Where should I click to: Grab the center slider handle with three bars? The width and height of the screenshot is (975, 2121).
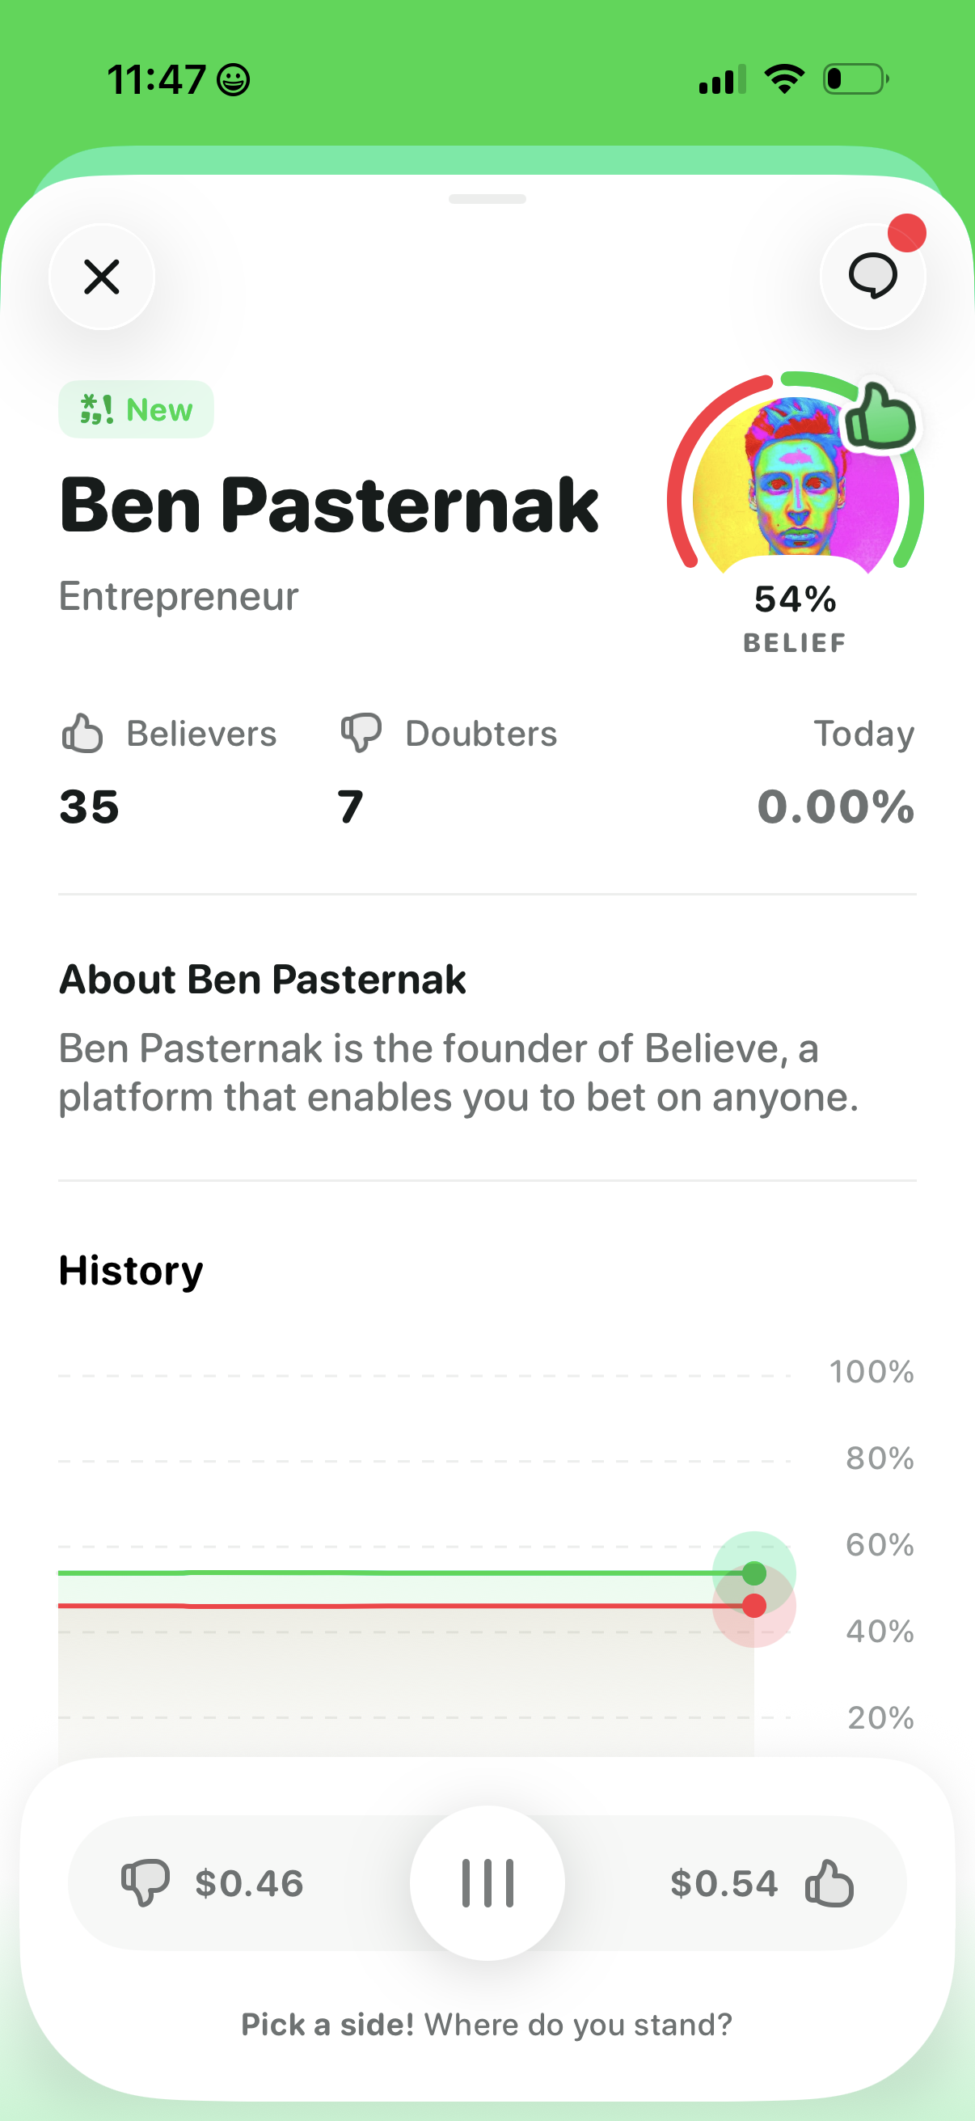pos(487,1883)
